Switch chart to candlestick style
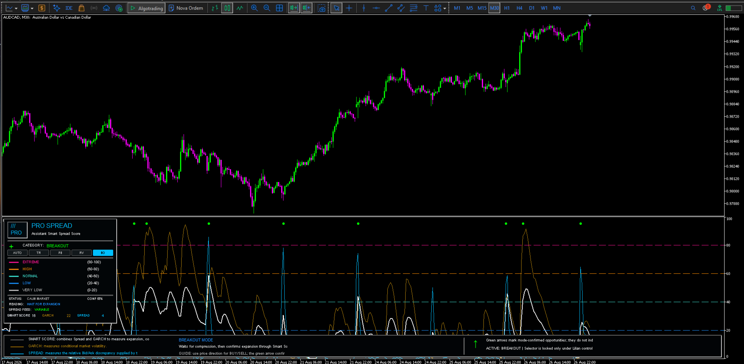Image resolution: width=744 pixels, height=364 pixels. point(227,8)
